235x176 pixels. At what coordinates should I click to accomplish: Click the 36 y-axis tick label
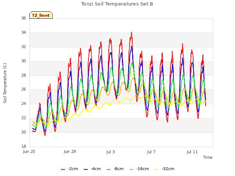pyautogui.click(x=23, y=18)
